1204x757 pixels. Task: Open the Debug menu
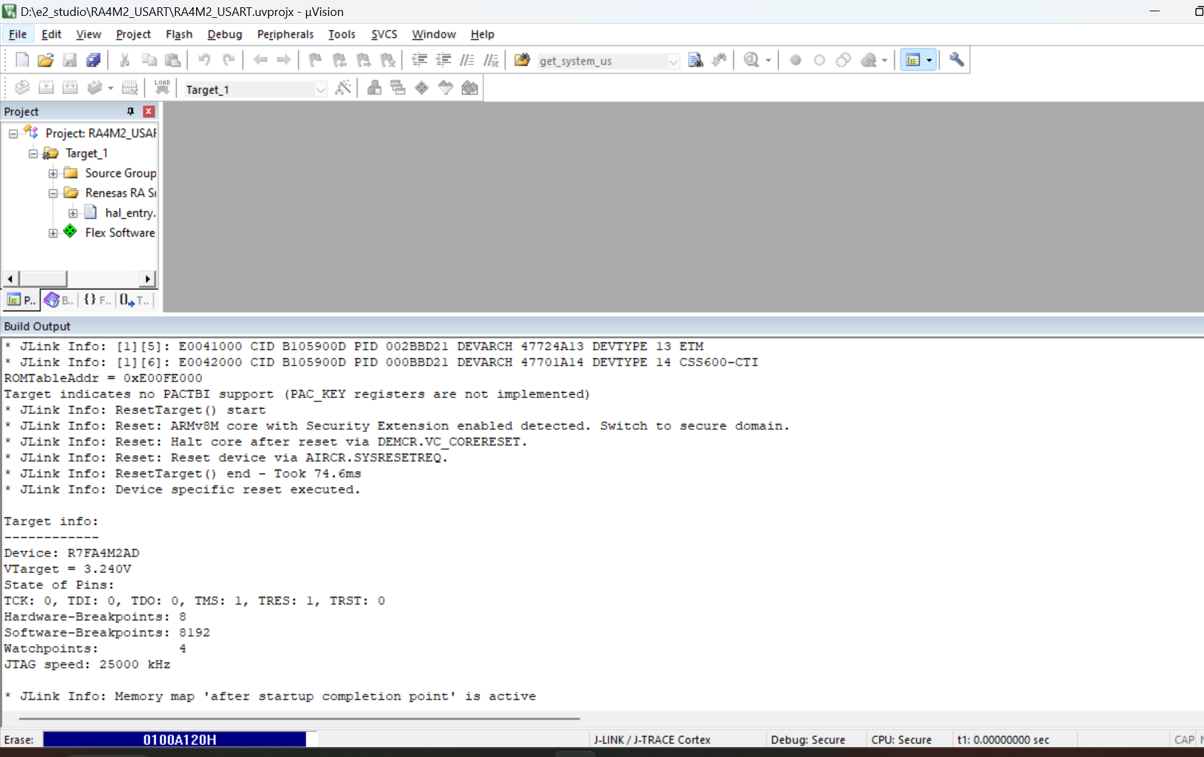pos(225,34)
